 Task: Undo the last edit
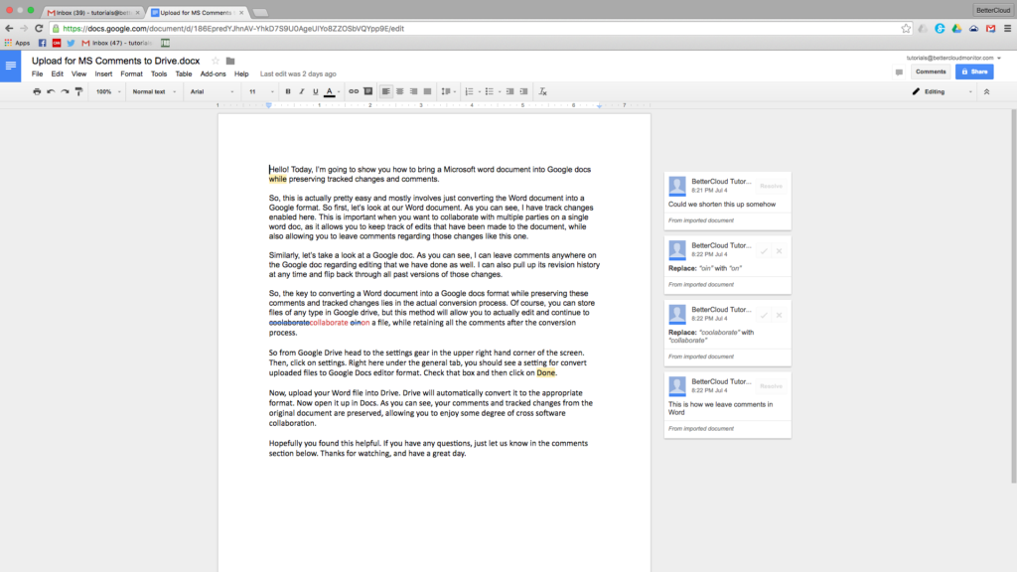pos(51,91)
